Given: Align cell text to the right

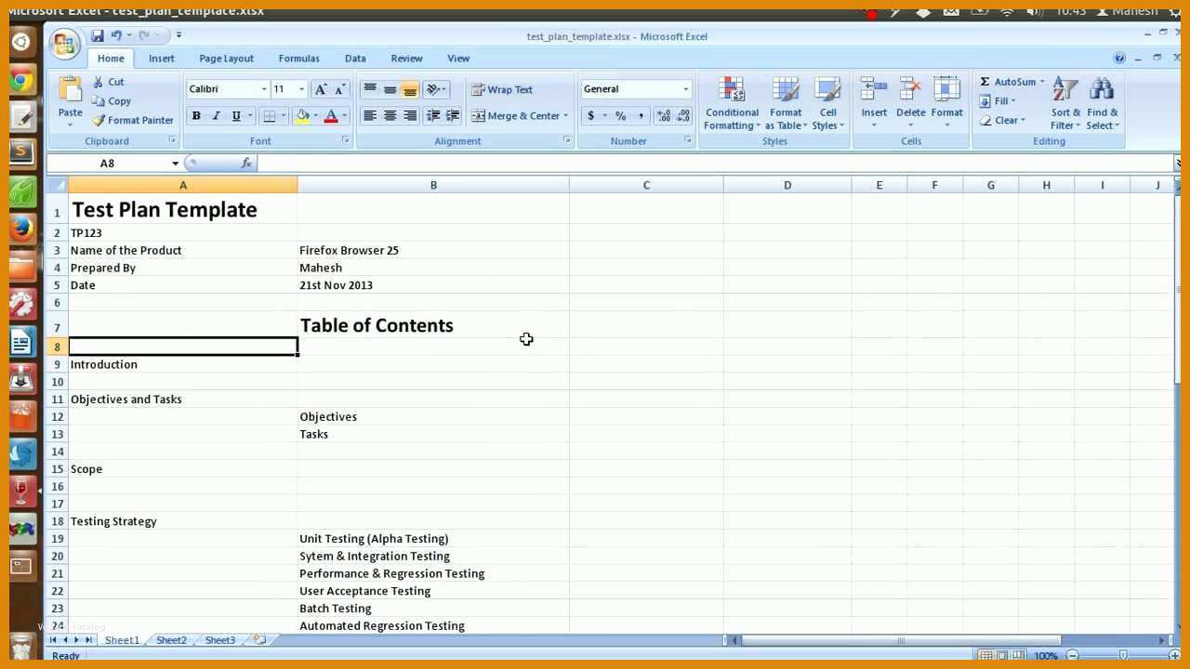Looking at the screenshot, I should click(410, 116).
